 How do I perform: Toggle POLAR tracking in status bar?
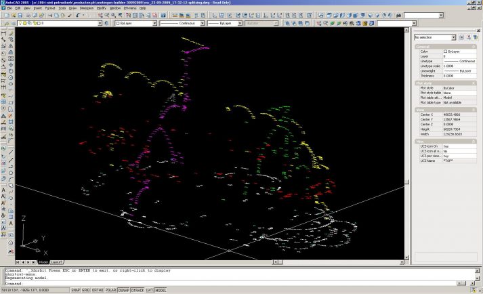pos(110,290)
